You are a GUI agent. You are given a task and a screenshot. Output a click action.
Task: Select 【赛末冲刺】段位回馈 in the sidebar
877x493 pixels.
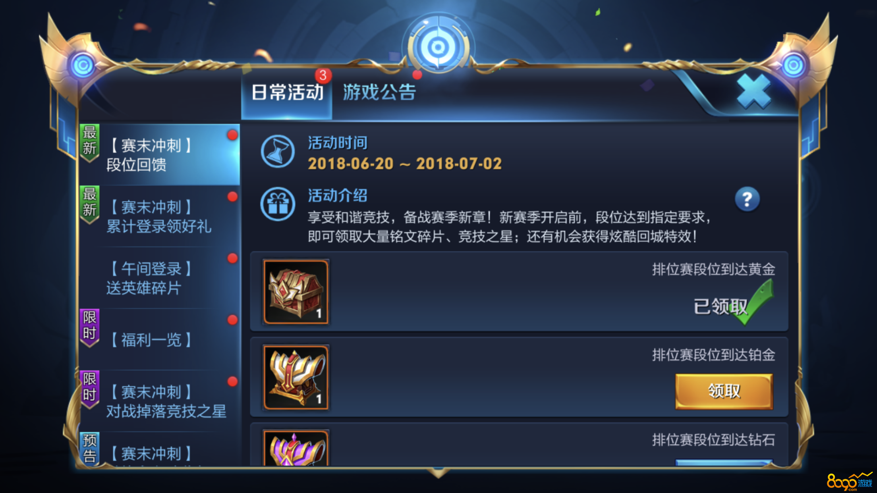(160, 155)
